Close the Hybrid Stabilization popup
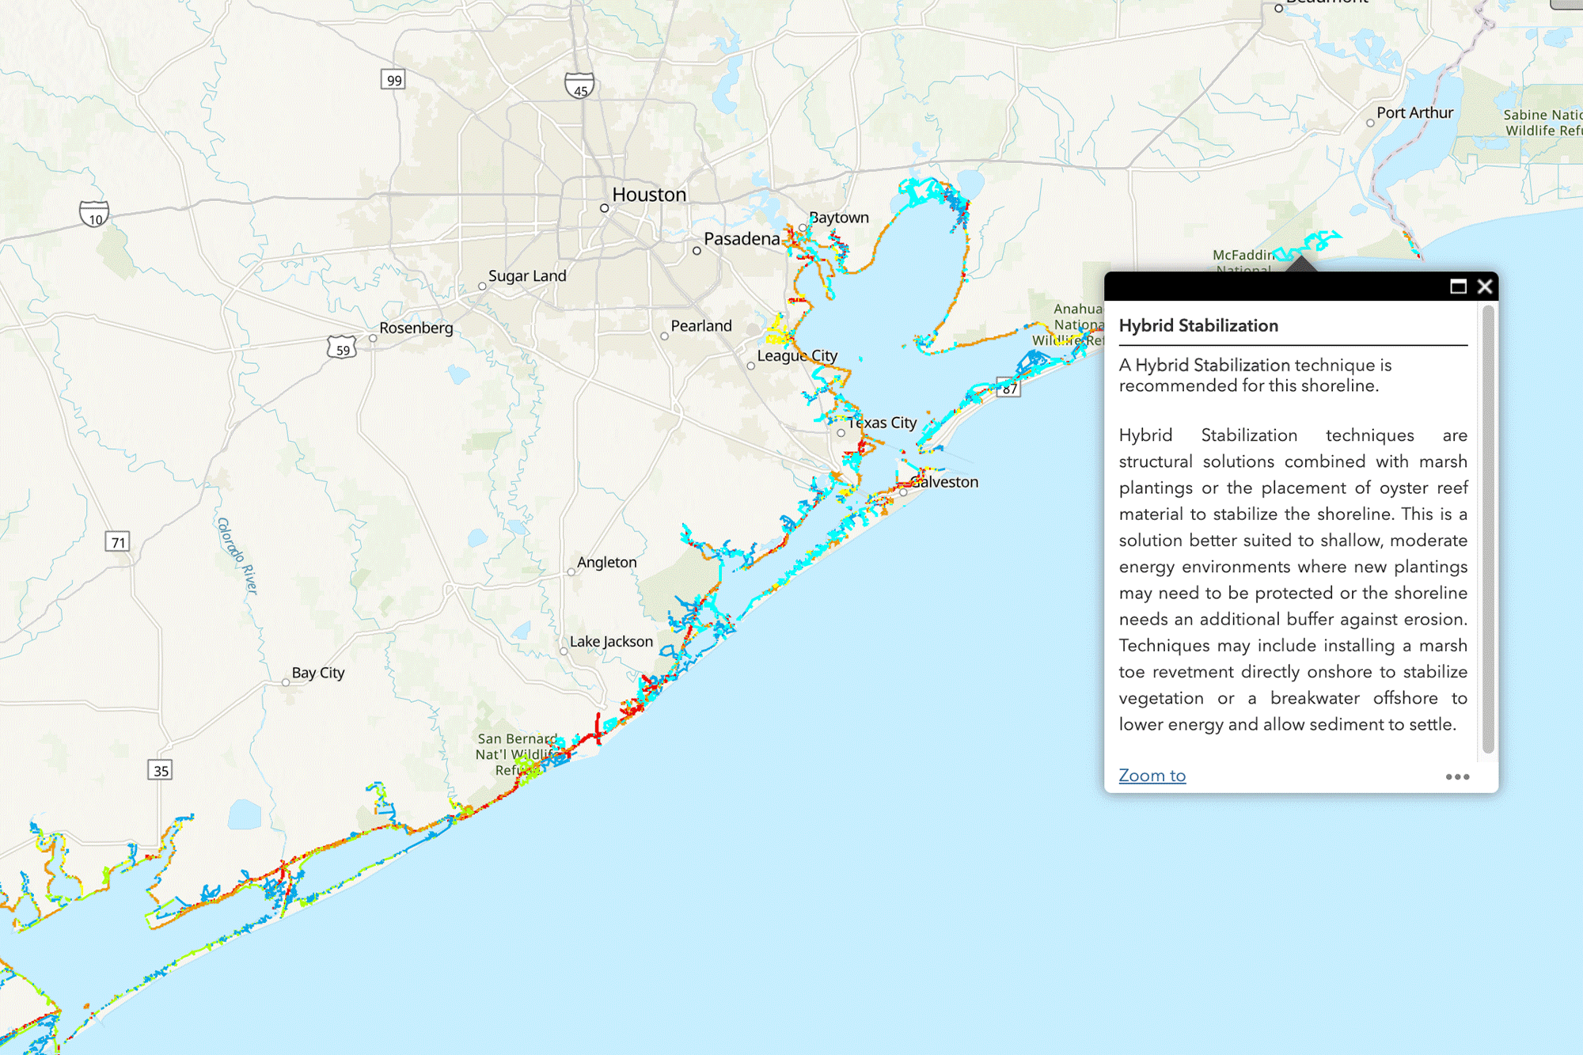The width and height of the screenshot is (1583, 1055). click(1485, 287)
